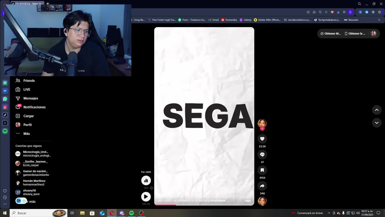Open the Messenger icon in Opera sidebar
The height and width of the screenshot is (217, 385).
pos(5,91)
